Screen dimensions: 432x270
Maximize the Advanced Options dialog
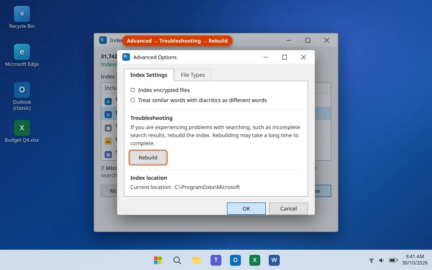[x=285, y=57]
